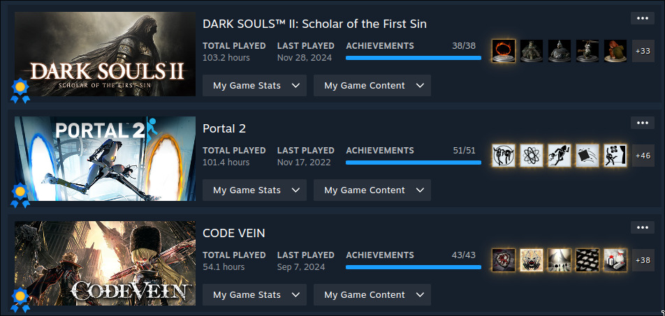Click the perfect game ribbon on Portal 2
Viewport: 665px width, 316px height.
point(20,195)
